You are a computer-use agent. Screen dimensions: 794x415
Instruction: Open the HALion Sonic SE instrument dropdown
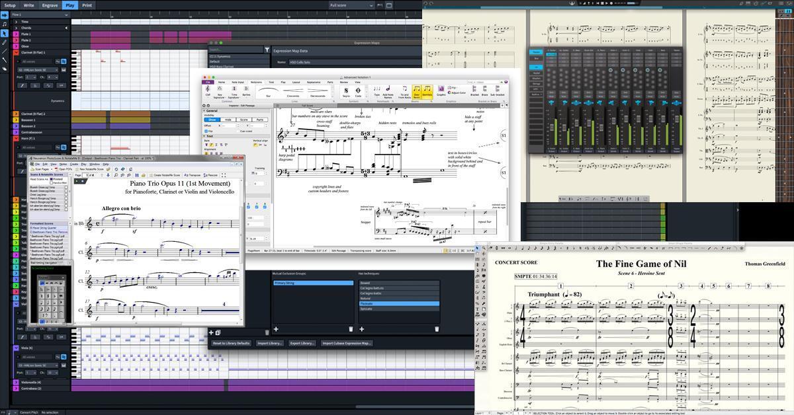tap(37, 69)
